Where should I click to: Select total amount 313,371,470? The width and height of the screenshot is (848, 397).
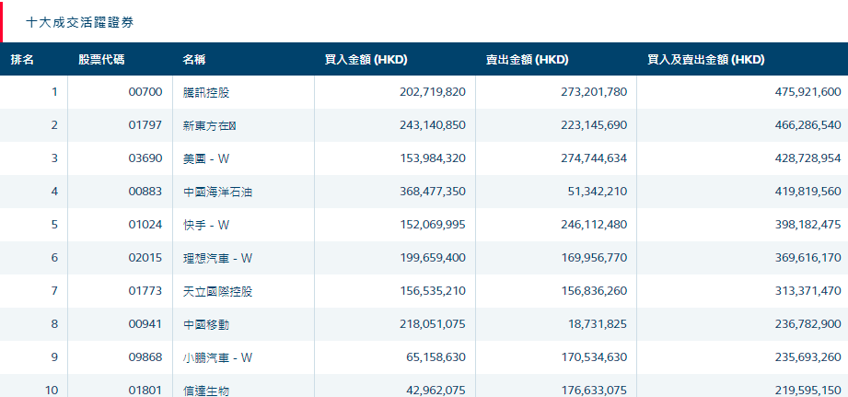[x=808, y=291]
